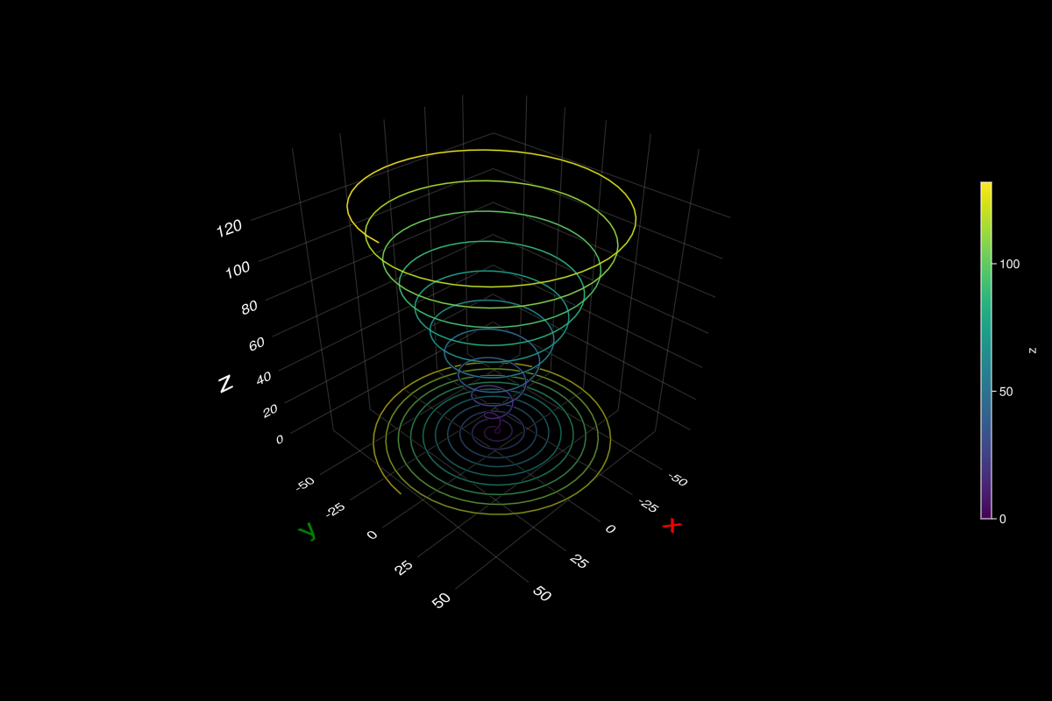
Task: Click the small z title beside colorbar
Action: (1032, 350)
